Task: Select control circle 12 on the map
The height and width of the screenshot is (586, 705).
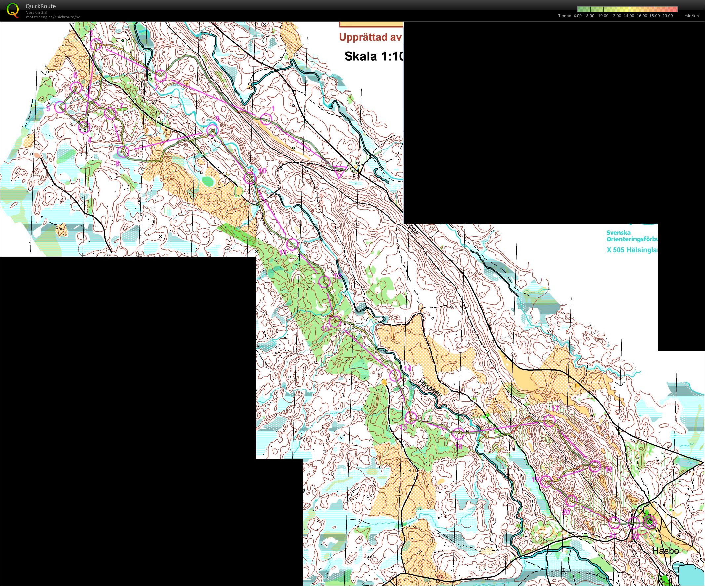Action: pos(324,281)
